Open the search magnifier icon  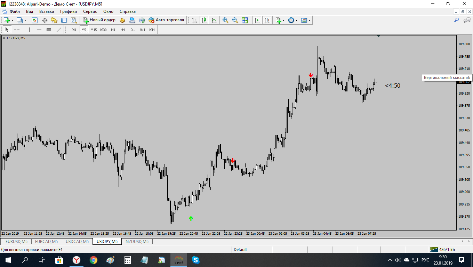[x=457, y=20]
